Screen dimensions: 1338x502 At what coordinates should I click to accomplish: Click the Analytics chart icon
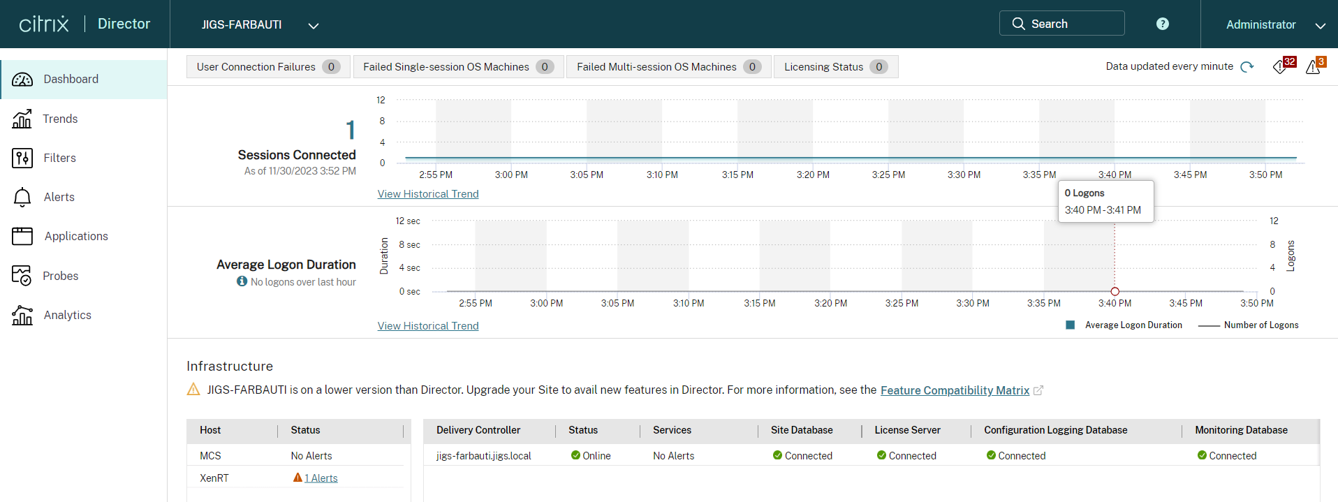click(22, 315)
